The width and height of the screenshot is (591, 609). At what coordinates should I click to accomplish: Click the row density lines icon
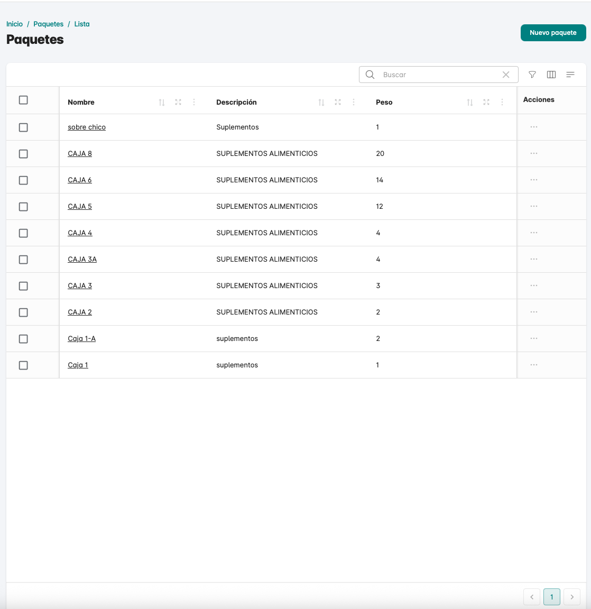pos(570,75)
